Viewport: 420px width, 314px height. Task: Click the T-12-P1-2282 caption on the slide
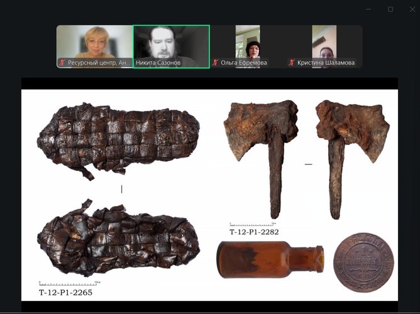coord(254,232)
